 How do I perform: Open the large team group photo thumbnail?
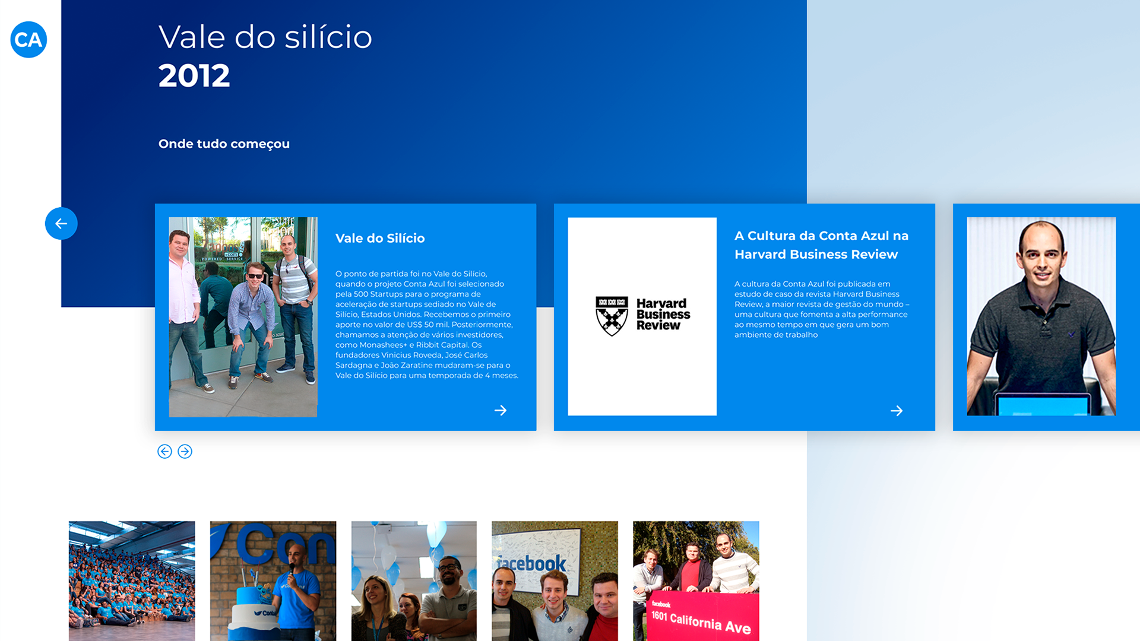[132, 580]
